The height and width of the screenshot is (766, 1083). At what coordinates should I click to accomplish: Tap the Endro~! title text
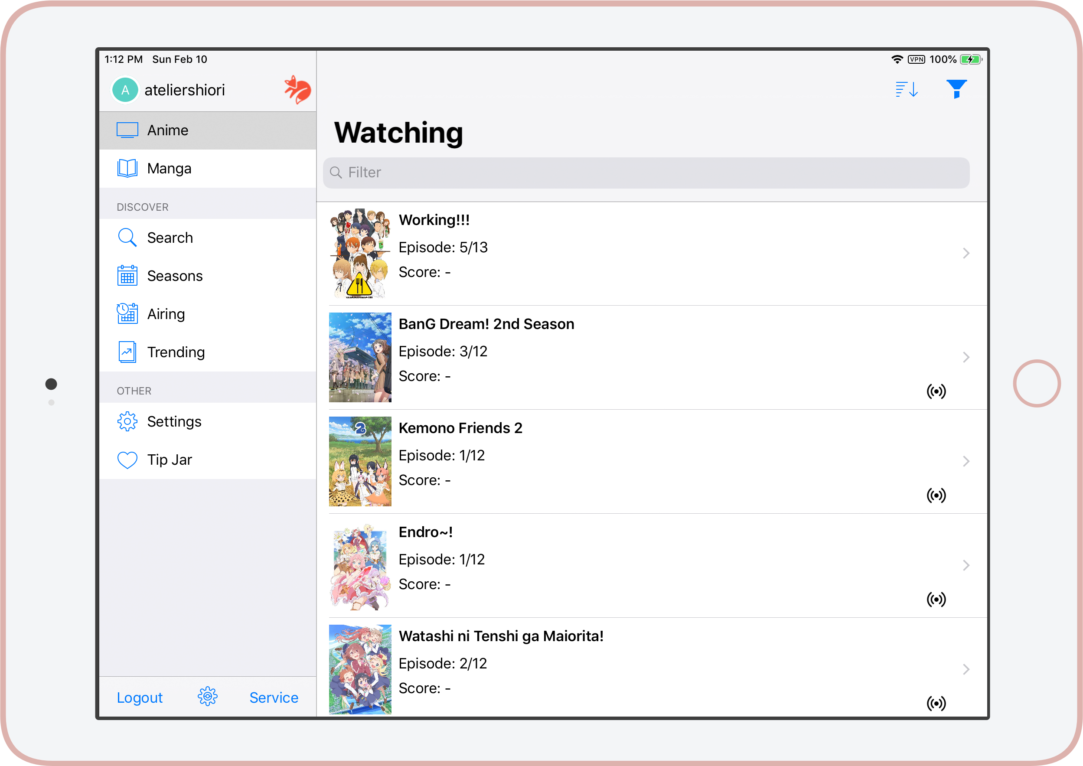click(425, 532)
